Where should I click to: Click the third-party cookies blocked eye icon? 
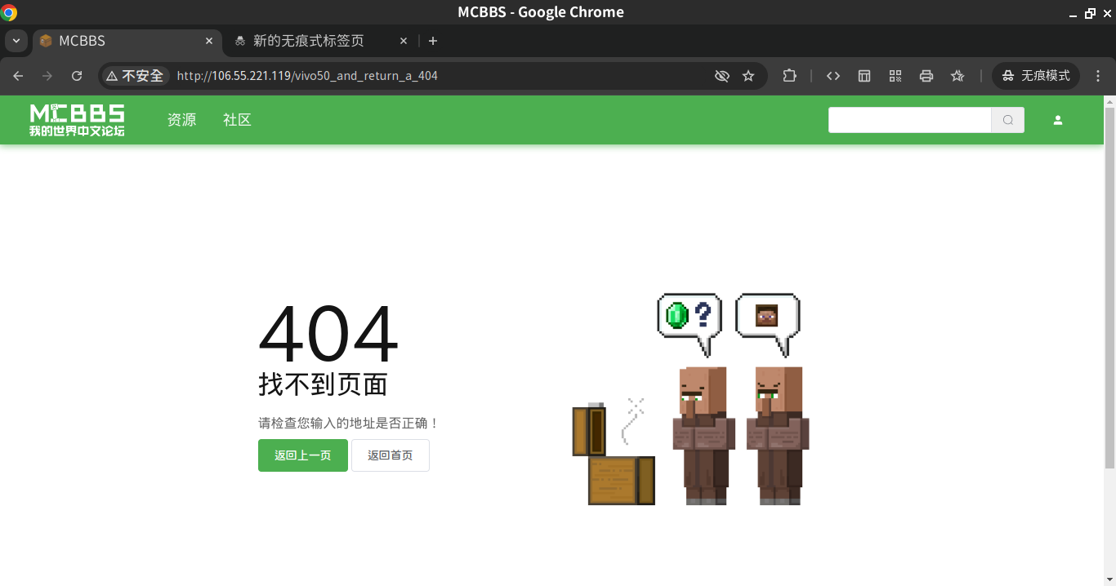pos(721,76)
